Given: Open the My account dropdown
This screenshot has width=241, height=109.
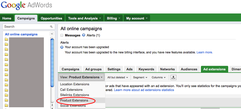Looking at the screenshot, I should click(137, 18).
